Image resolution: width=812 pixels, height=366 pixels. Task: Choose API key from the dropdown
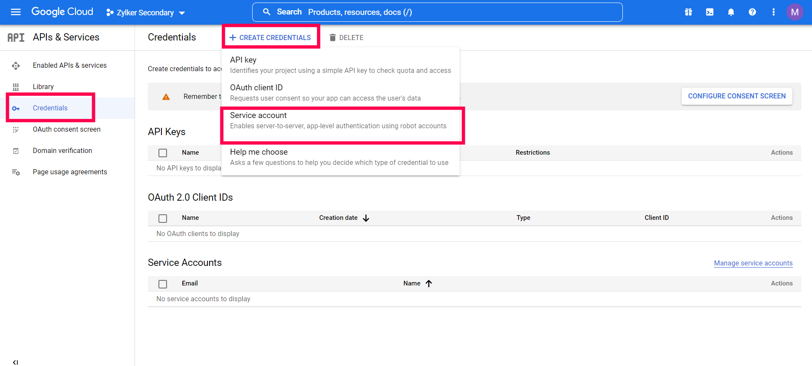[x=340, y=65]
